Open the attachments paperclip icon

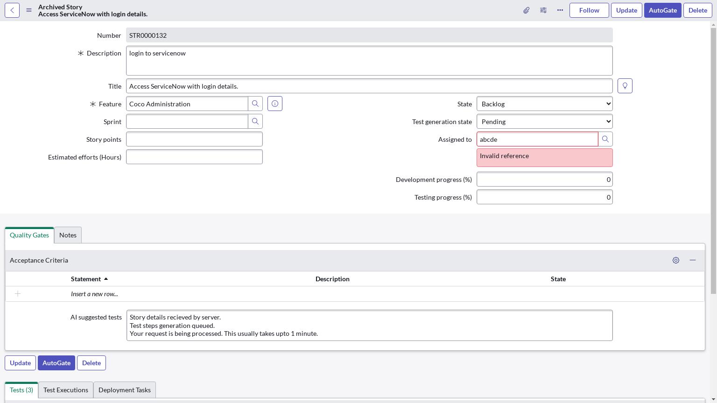click(526, 10)
